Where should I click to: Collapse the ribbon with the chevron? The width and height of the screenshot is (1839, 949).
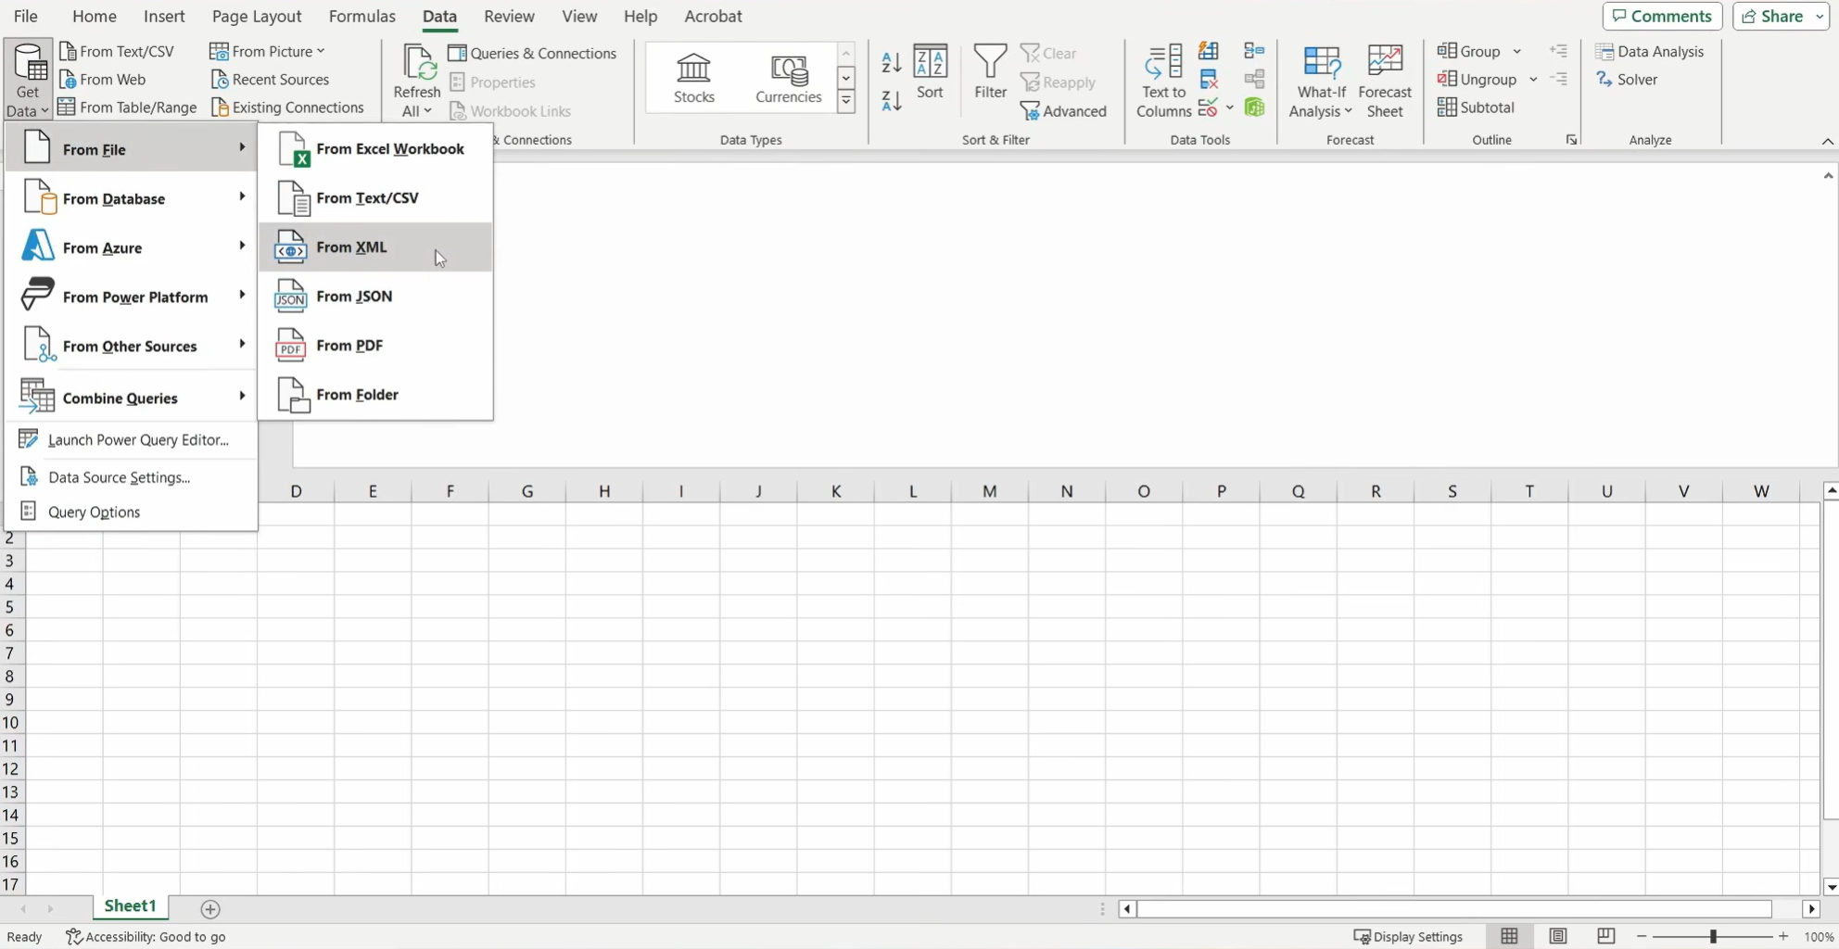click(x=1827, y=141)
